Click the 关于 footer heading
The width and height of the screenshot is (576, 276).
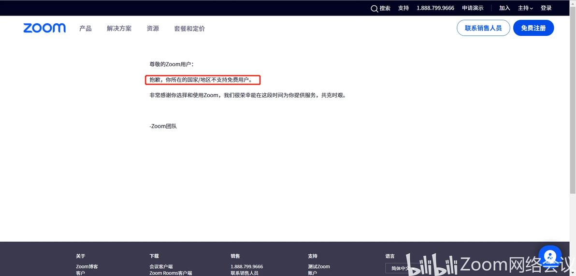point(80,256)
